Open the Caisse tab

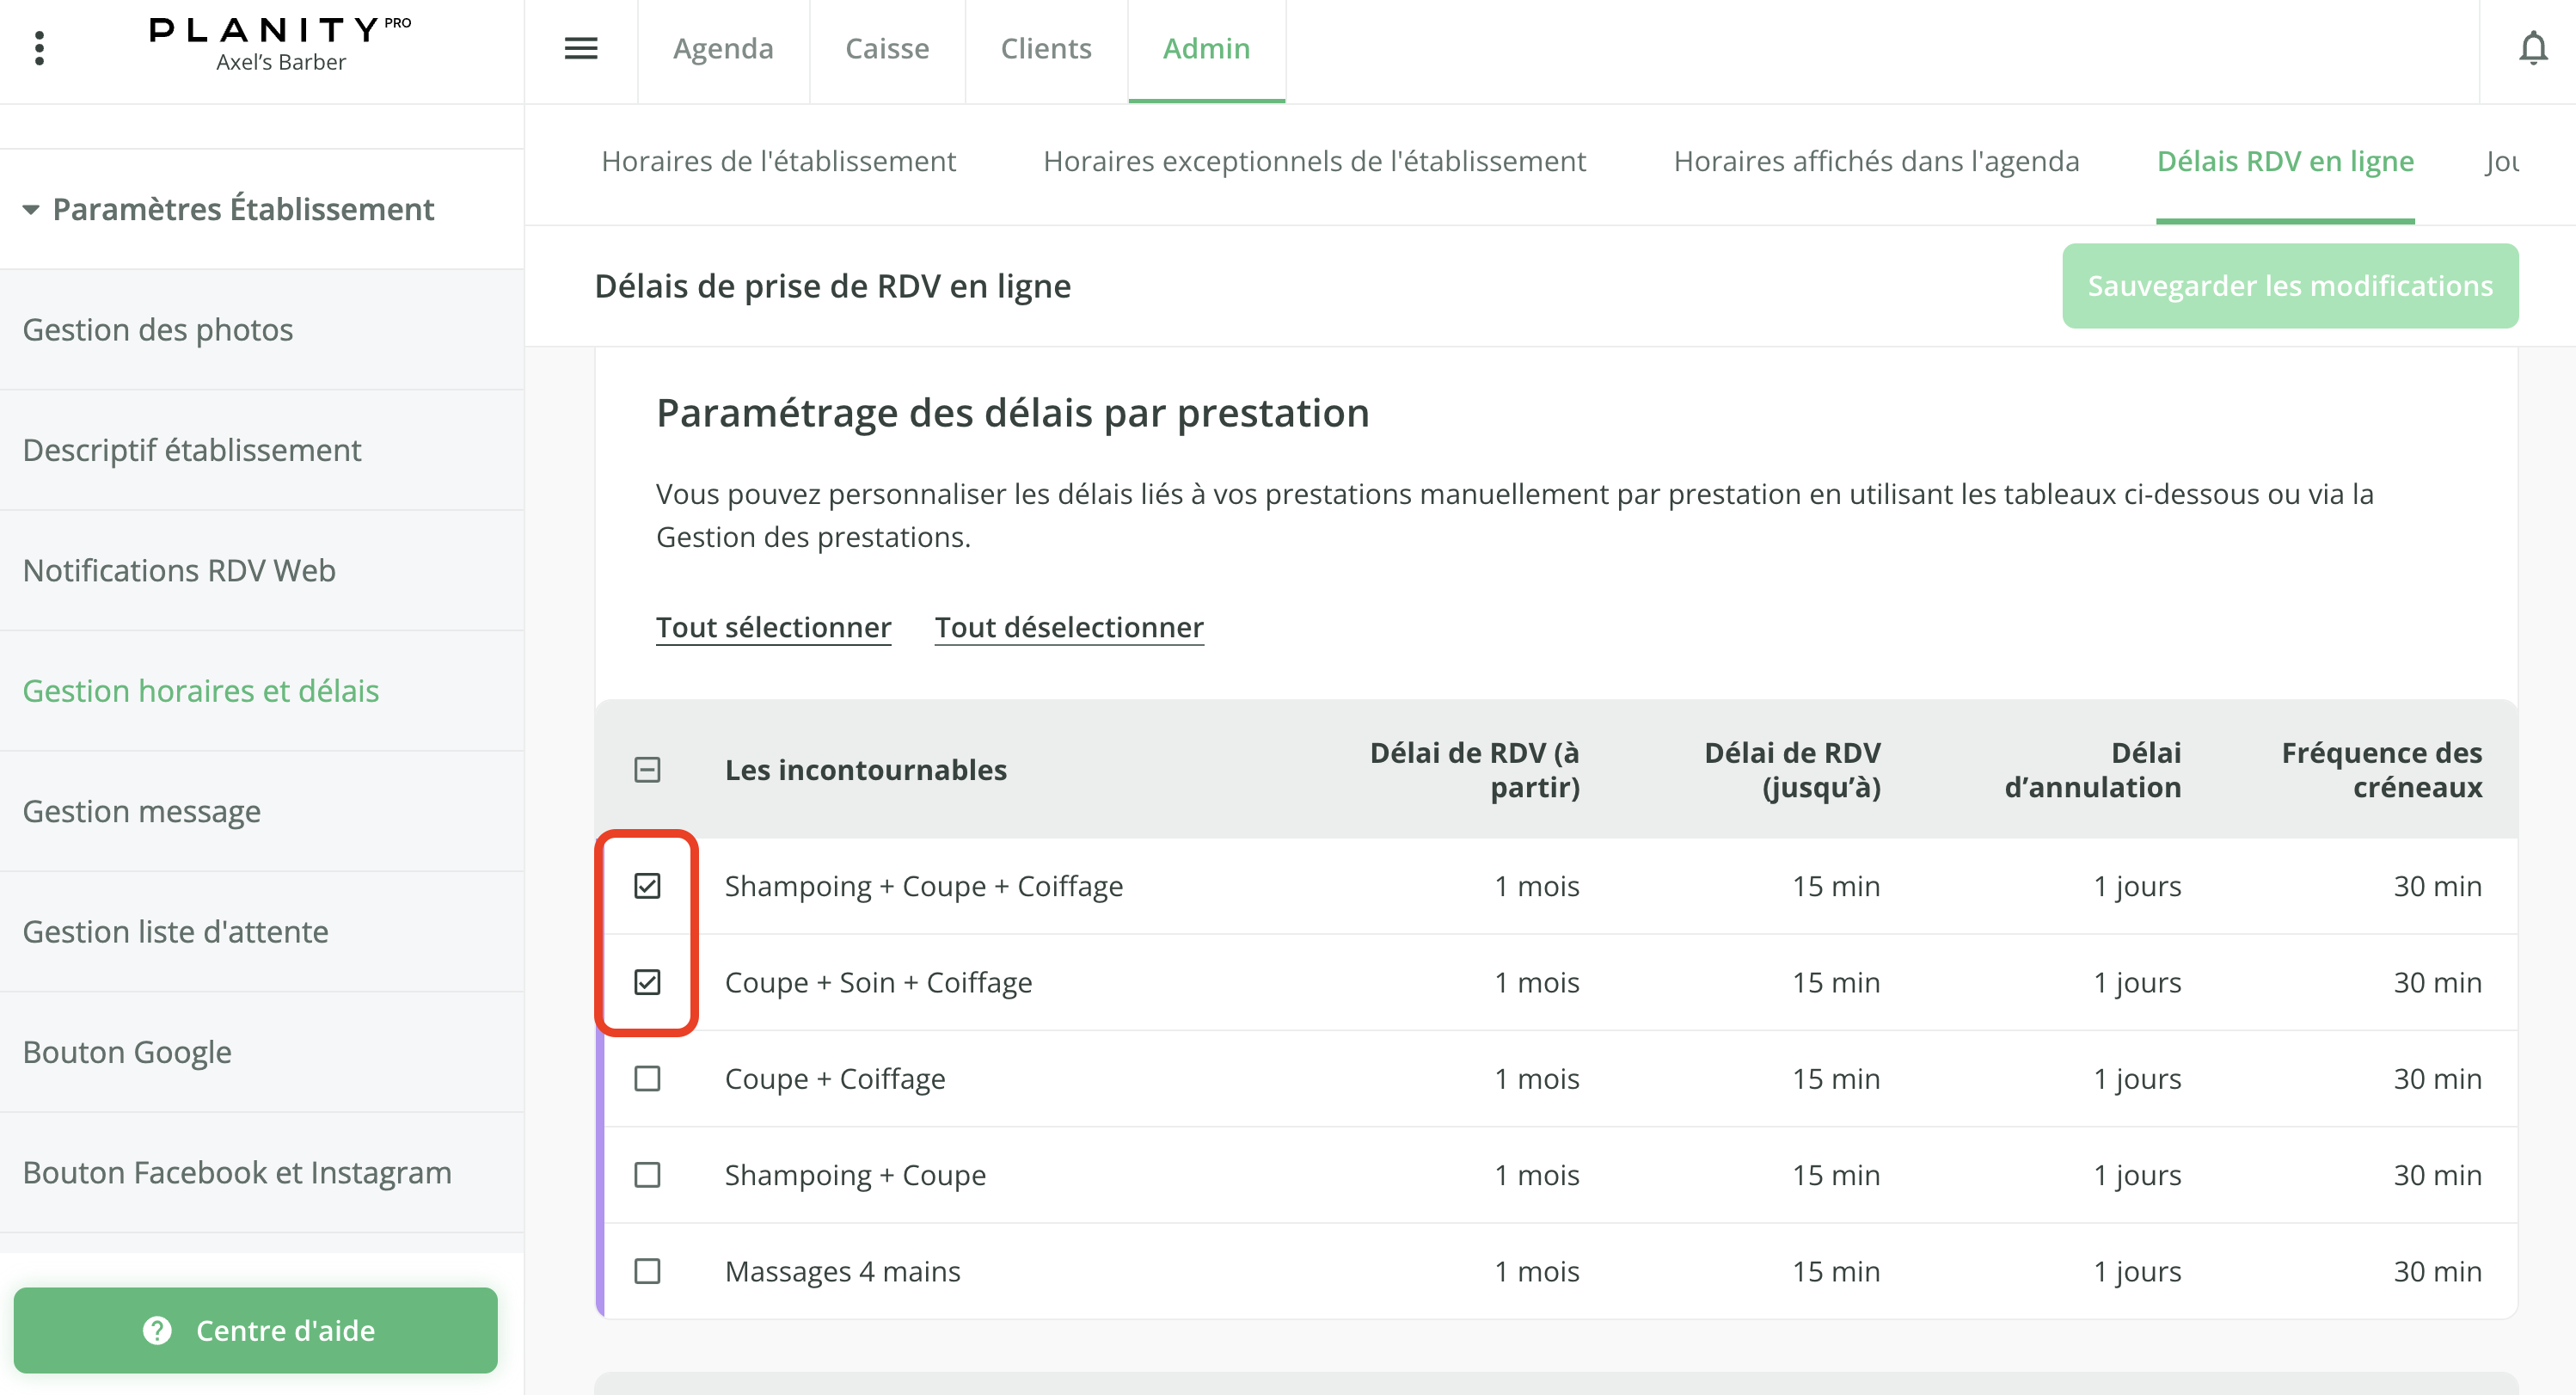tap(886, 48)
